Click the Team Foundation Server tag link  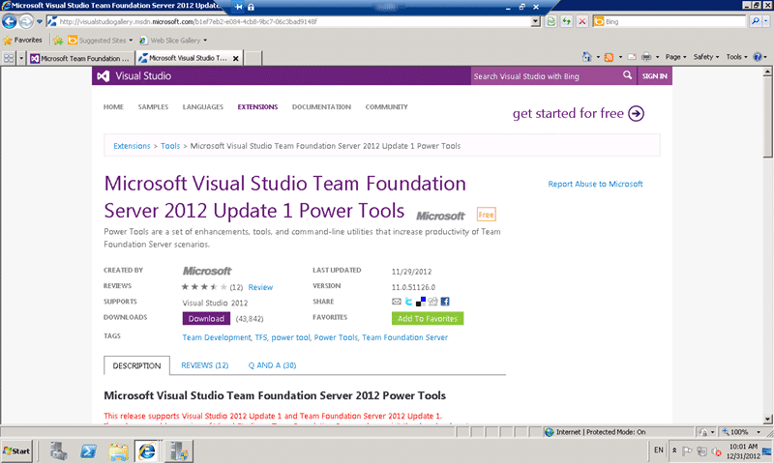(x=404, y=337)
